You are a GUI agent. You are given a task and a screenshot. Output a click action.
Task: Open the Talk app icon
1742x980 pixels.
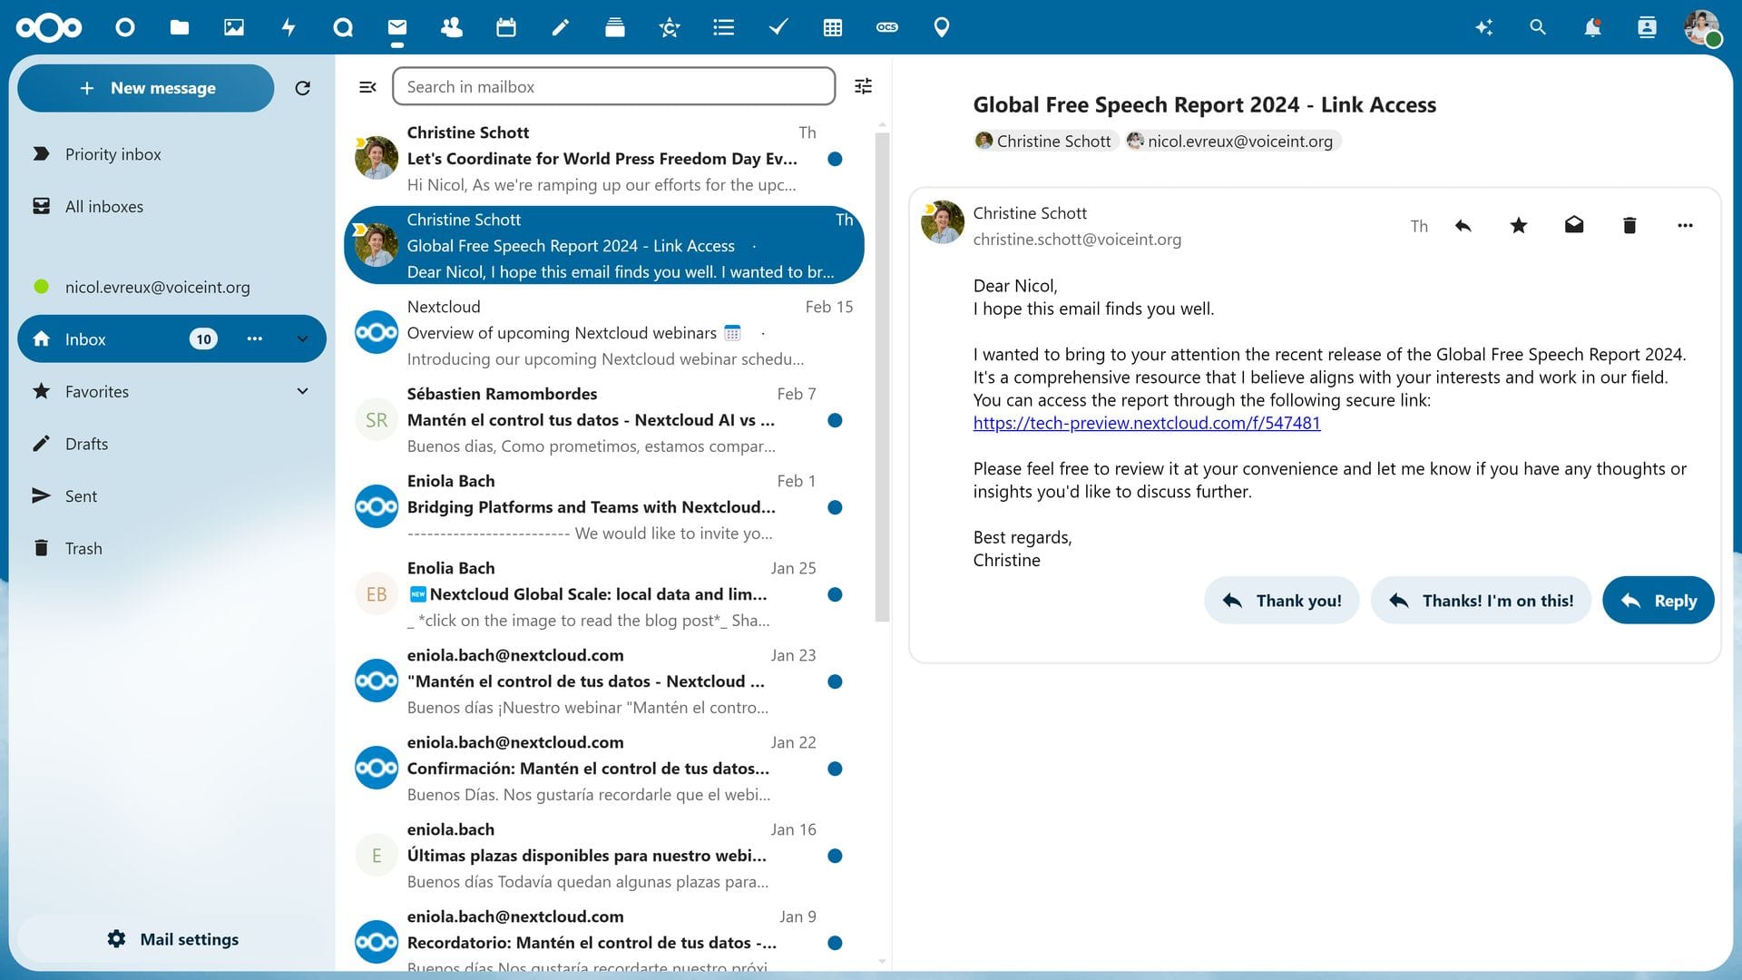(343, 27)
